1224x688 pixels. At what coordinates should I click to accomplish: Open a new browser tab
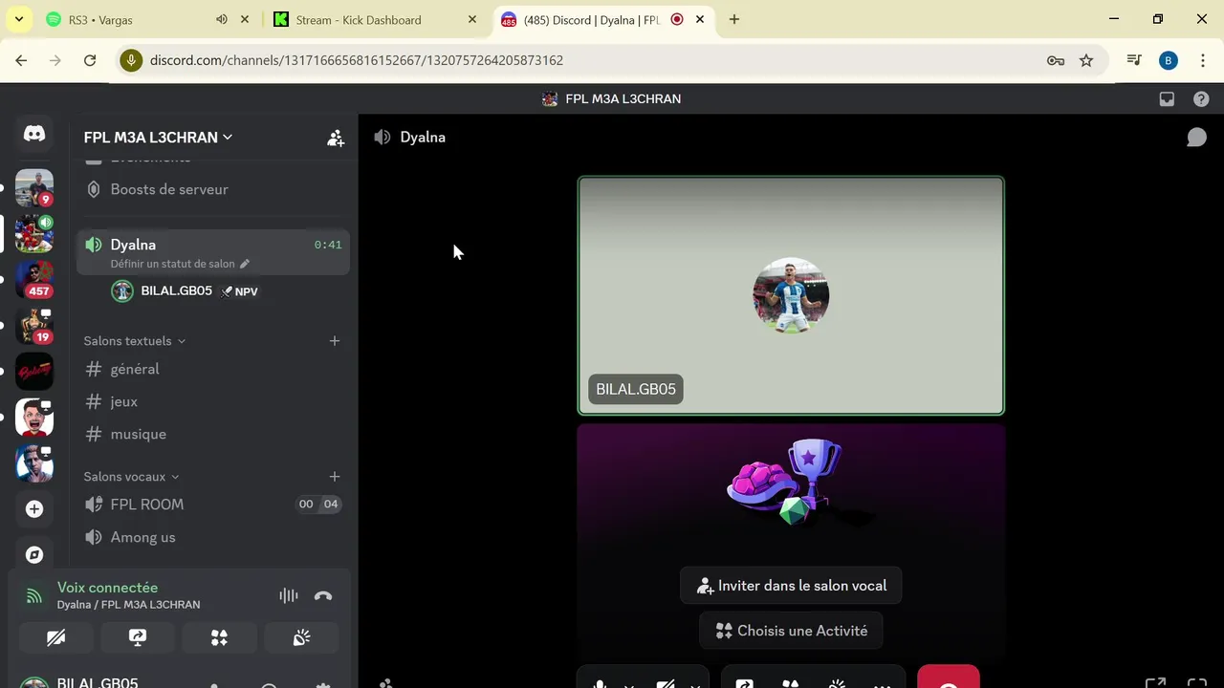click(734, 19)
